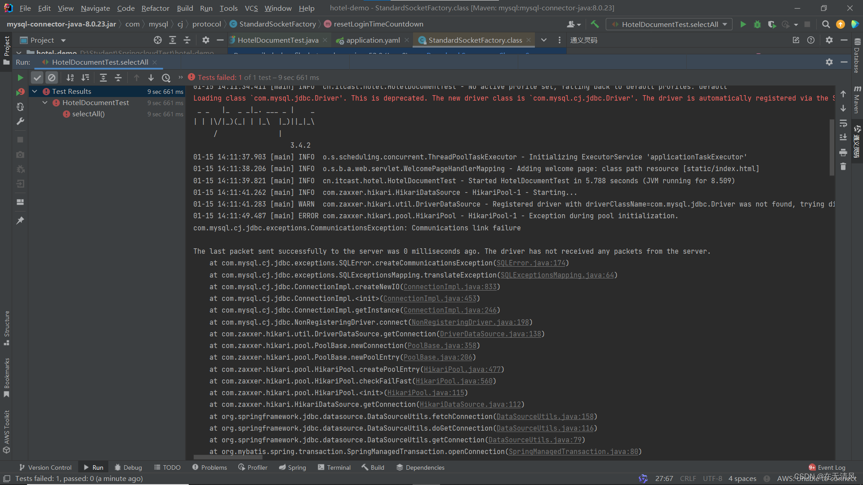Pin the Run tab
Viewport: 863px width, 485px height.
pyautogui.click(x=20, y=220)
